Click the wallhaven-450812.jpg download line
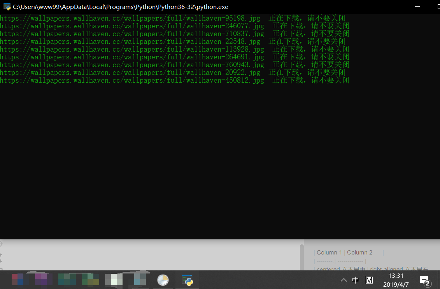This screenshot has height=289, width=440. click(175, 80)
